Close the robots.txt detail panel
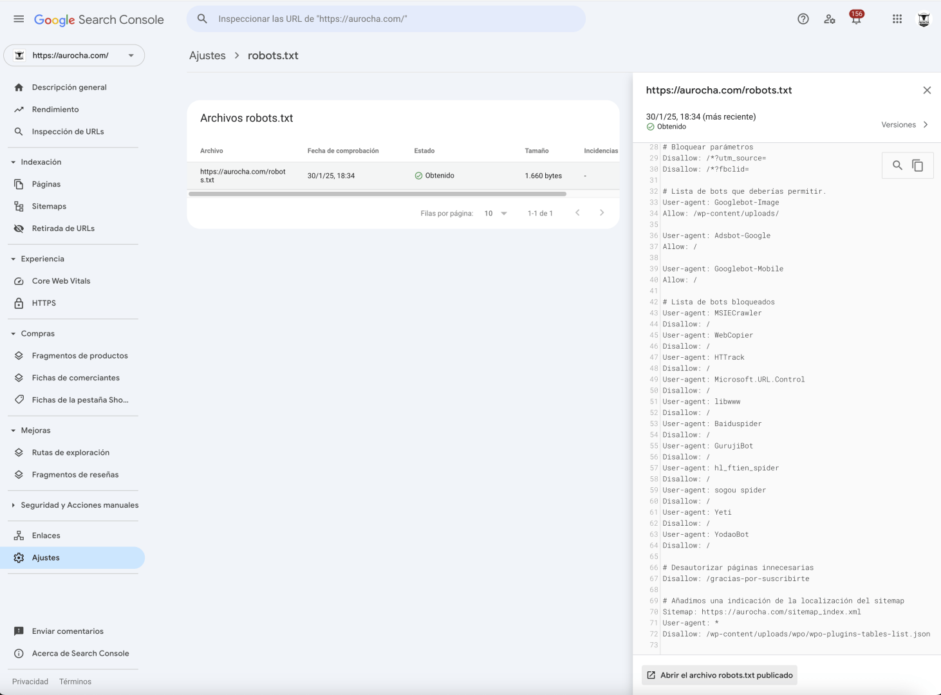The image size is (941, 695). [x=927, y=90]
